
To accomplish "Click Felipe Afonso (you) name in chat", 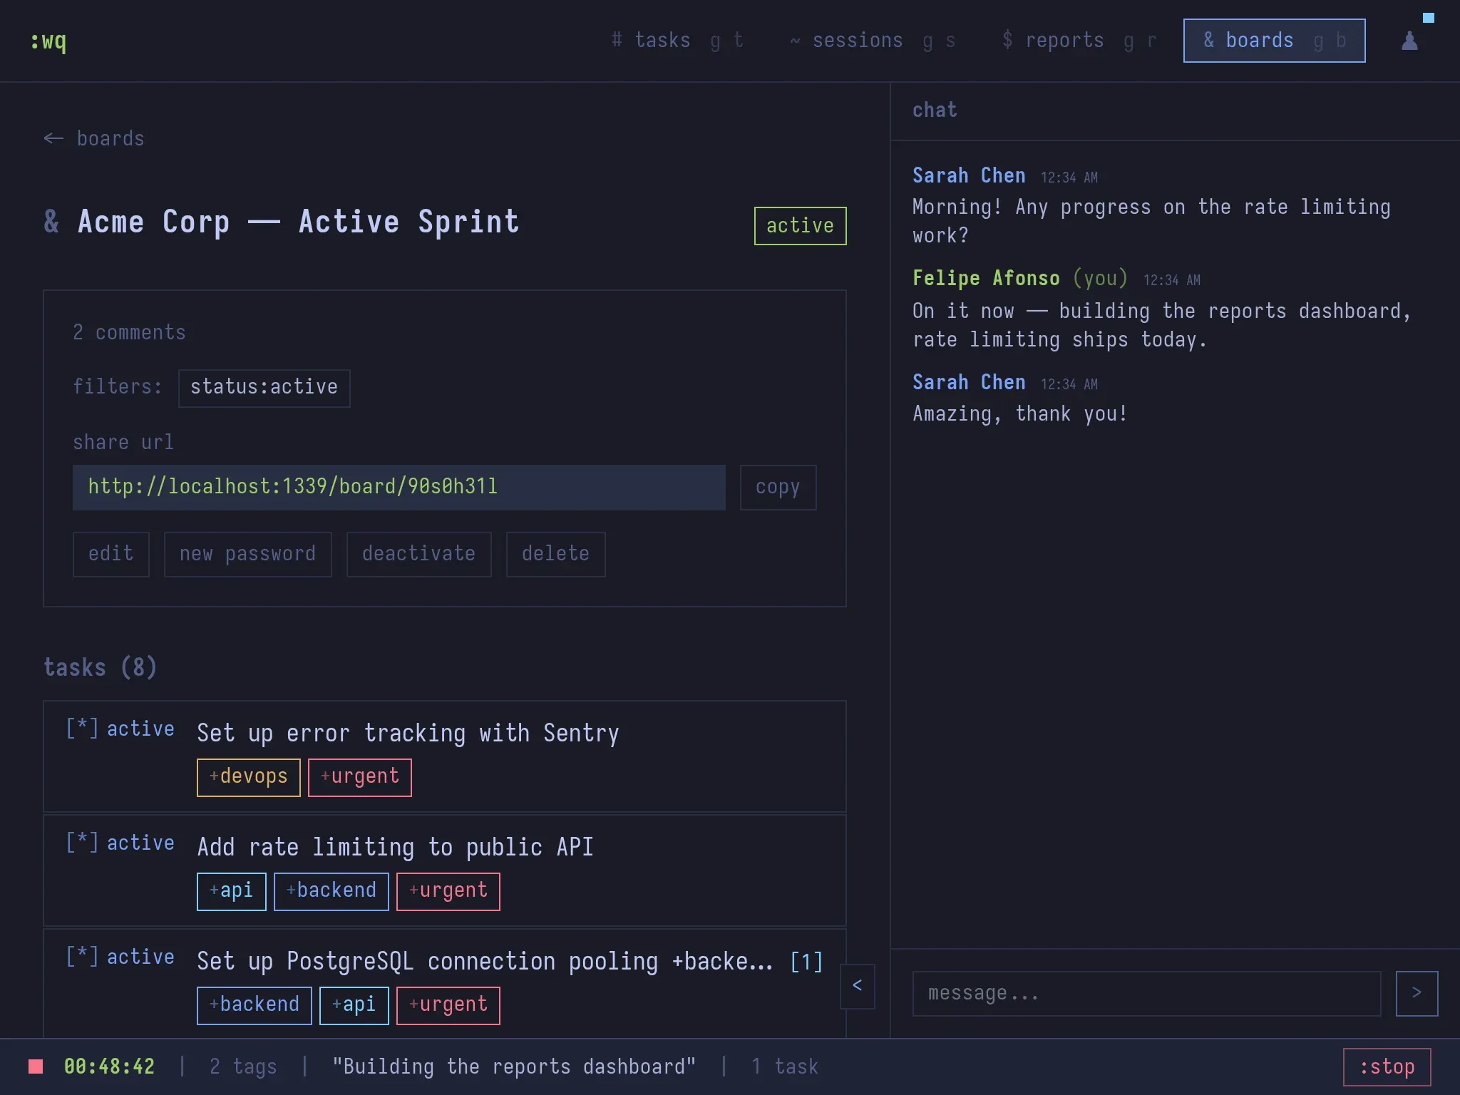I will pyautogui.click(x=1020, y=278).
